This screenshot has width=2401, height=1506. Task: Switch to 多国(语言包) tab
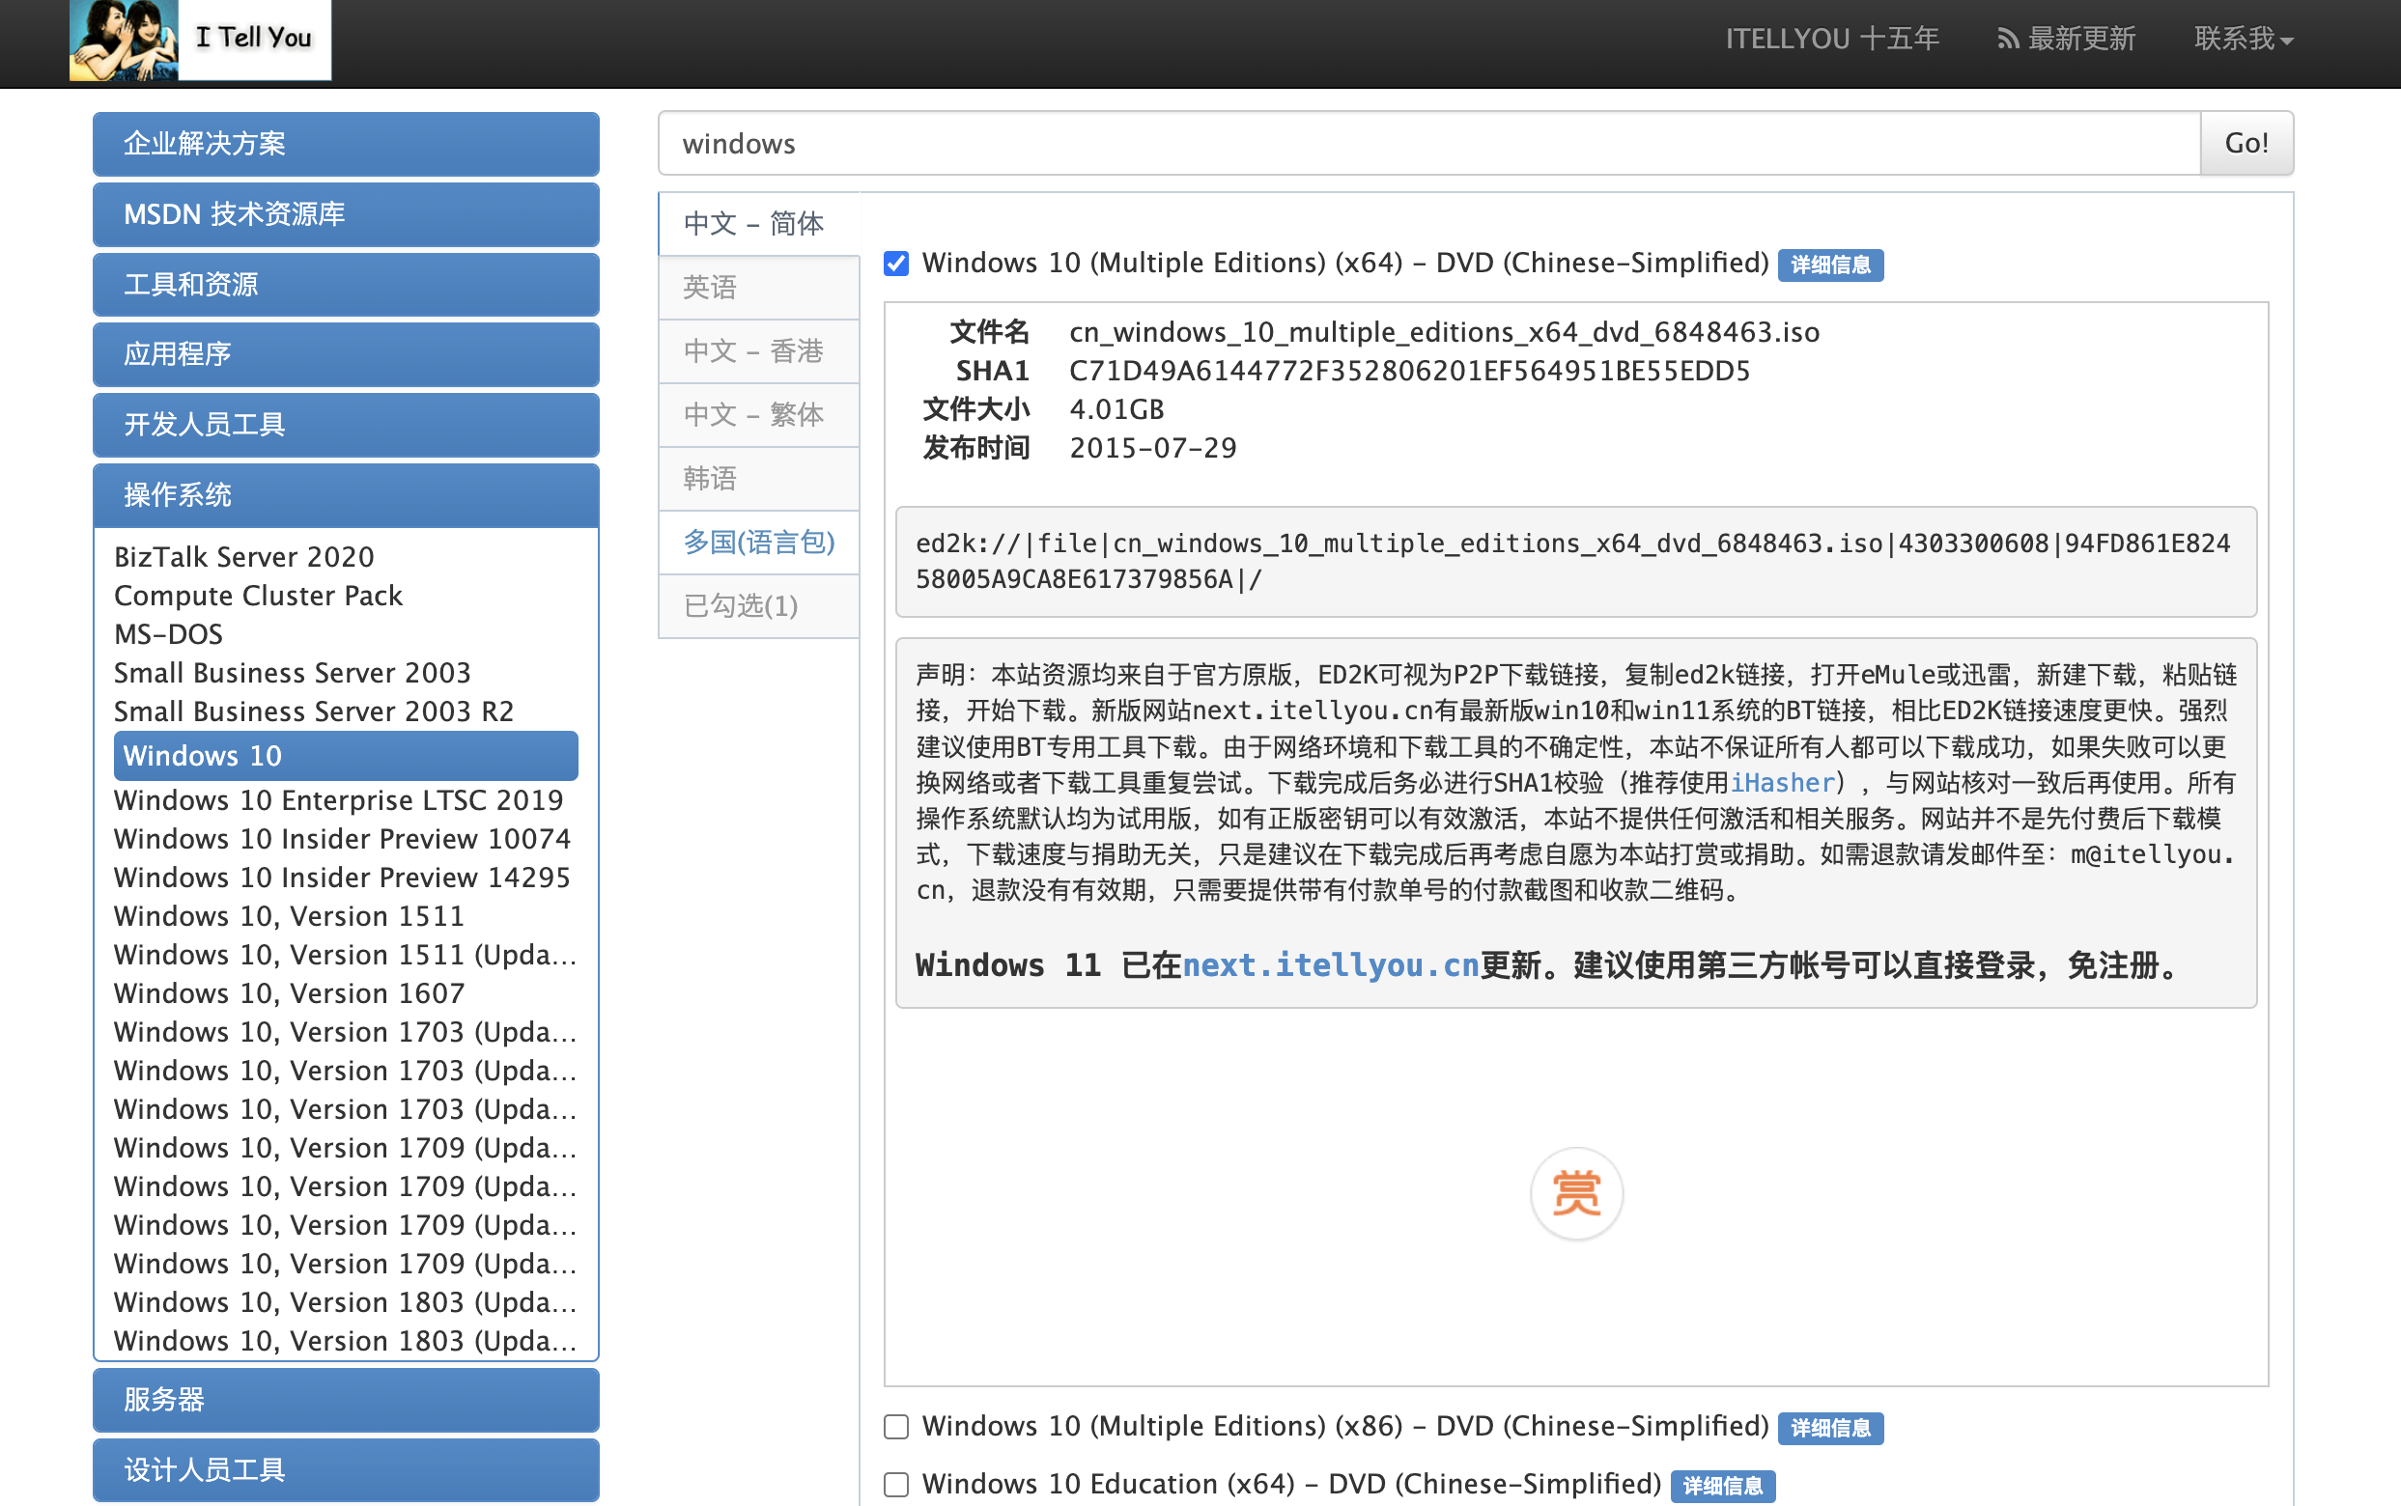(758, 542)
